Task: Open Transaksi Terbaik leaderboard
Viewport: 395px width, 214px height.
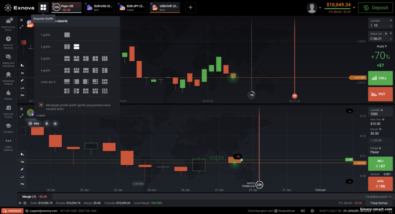Action: 8,78
